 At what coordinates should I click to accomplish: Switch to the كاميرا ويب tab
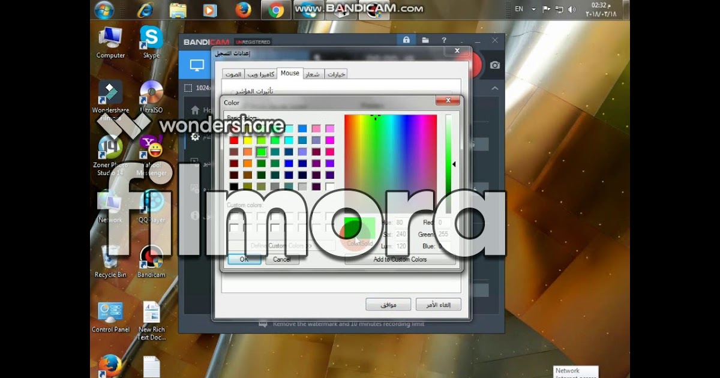pyautogui.click(x=261, y=74)
